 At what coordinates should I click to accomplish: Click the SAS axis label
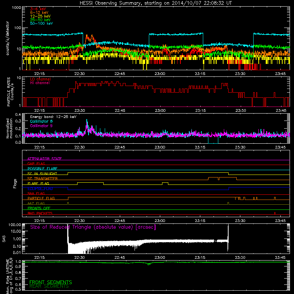click(4, 239)
